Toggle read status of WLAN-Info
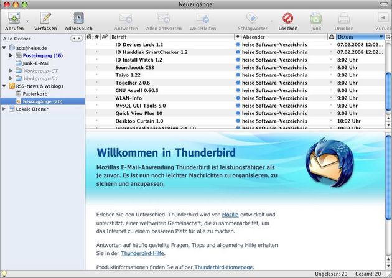The image size is (392, 278). pos(238,98)
